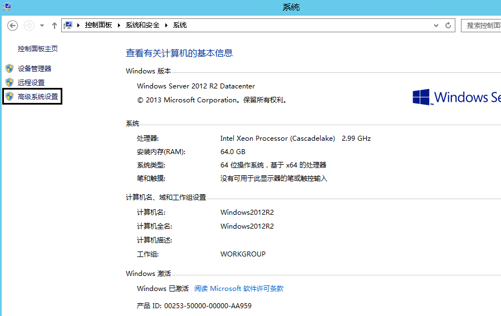Click the 2.99 GHz processor speed

pos(356,139)
